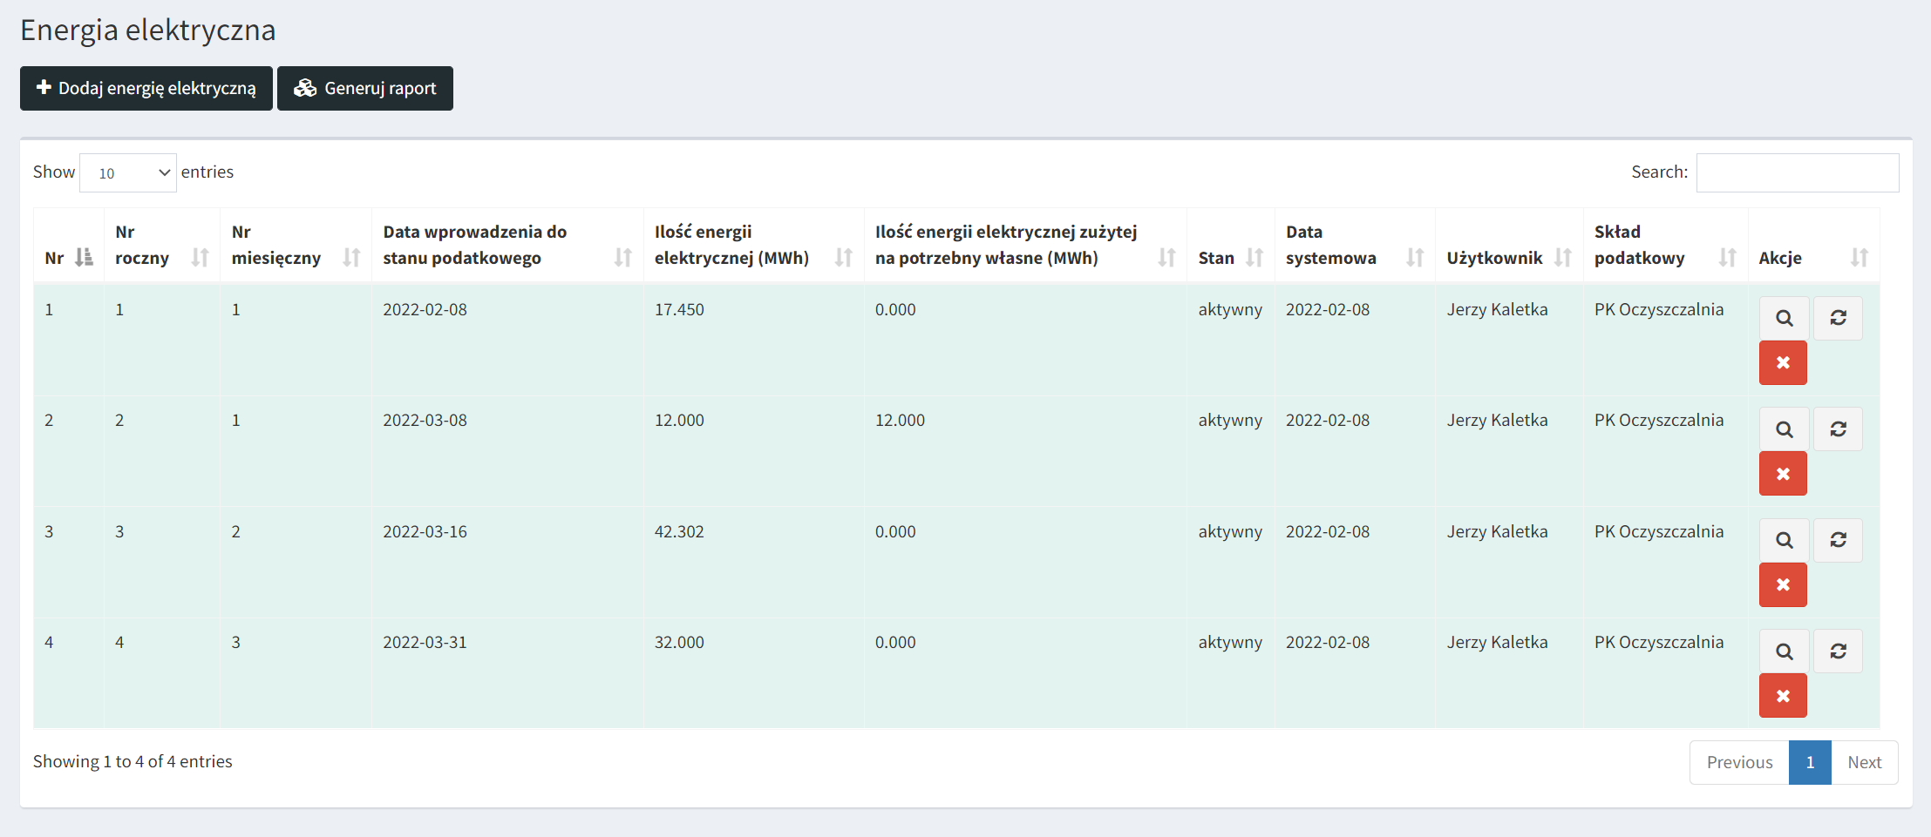Click the Previous pagination button
Image resolution: width=1931 pixels, height=837 pixels.
1738,762
